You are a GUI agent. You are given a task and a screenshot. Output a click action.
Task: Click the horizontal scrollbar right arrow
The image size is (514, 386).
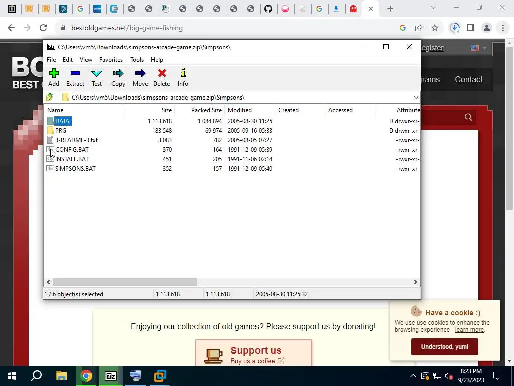point(415,282)
